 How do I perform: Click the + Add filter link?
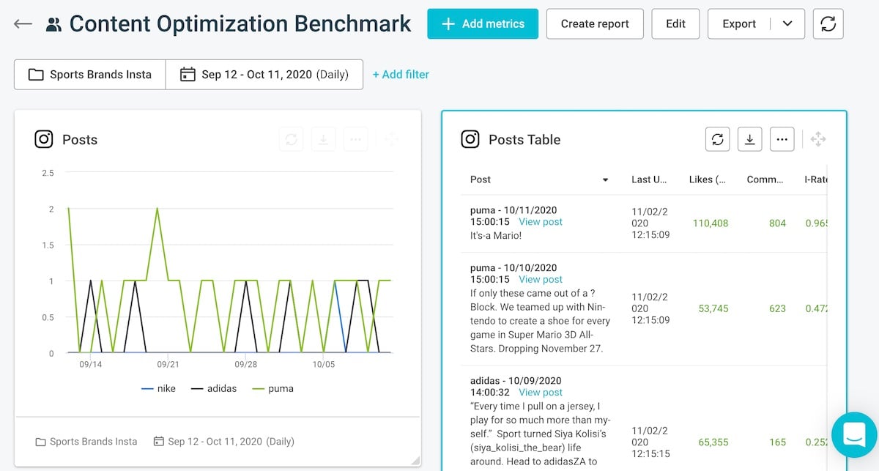pos(401,75)
